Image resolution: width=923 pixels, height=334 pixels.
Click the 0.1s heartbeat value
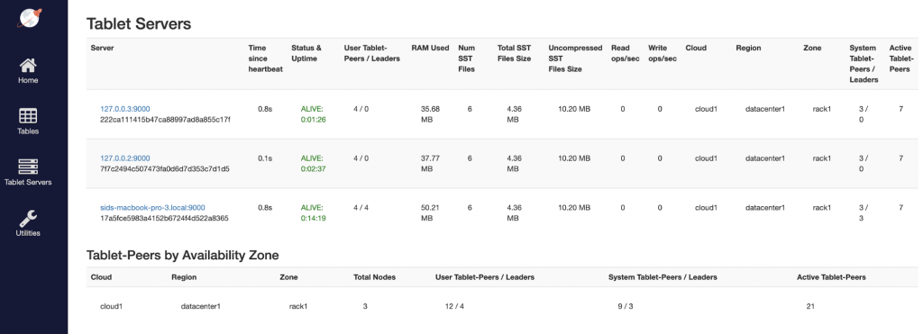pos(264,158)
